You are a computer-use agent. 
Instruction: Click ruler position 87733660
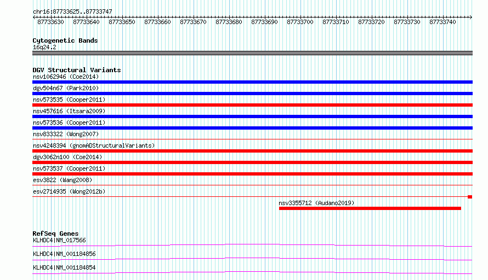tap(157, 22)
